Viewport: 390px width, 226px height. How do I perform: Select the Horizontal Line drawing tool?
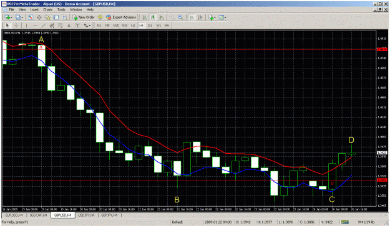(35, 26)
